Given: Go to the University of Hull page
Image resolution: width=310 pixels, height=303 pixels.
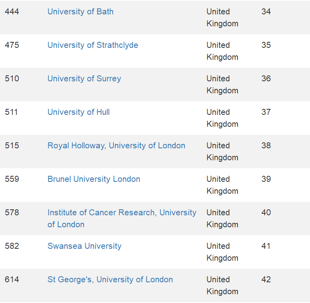Looking at the screenshot, I should pos(78,112).
